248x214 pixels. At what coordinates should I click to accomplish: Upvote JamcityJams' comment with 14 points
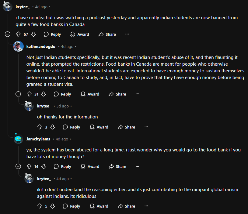click(29, 166)
